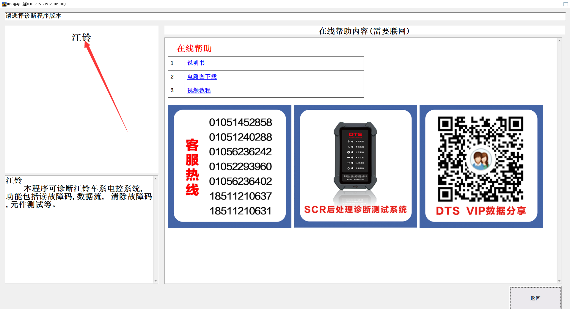The height and width of the screenshot is (309, 570).
Task: Click hotline number 01051240288
Action: point(240,137)
